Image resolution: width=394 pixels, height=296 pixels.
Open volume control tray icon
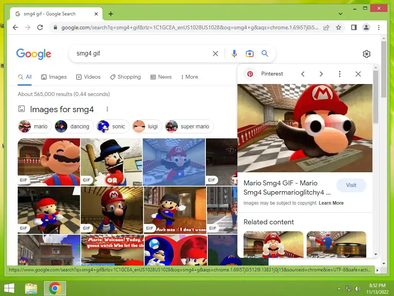[x=357, y=289]
